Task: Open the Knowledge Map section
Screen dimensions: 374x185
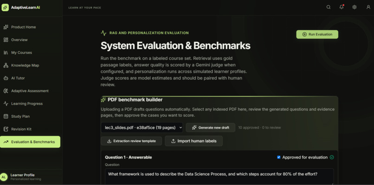Action: [30, 65]
